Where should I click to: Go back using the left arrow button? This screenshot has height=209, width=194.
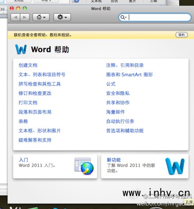[15, 17]
